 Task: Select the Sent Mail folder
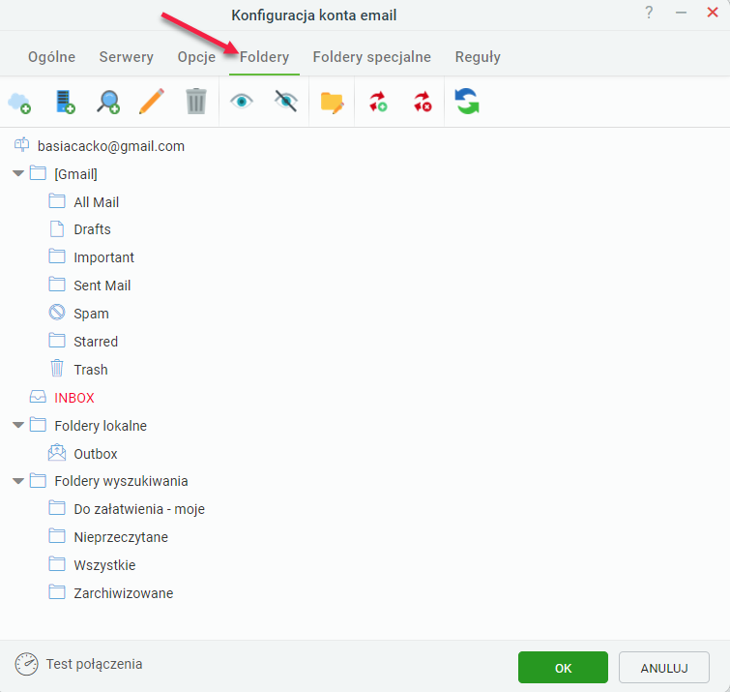point(102,286)
